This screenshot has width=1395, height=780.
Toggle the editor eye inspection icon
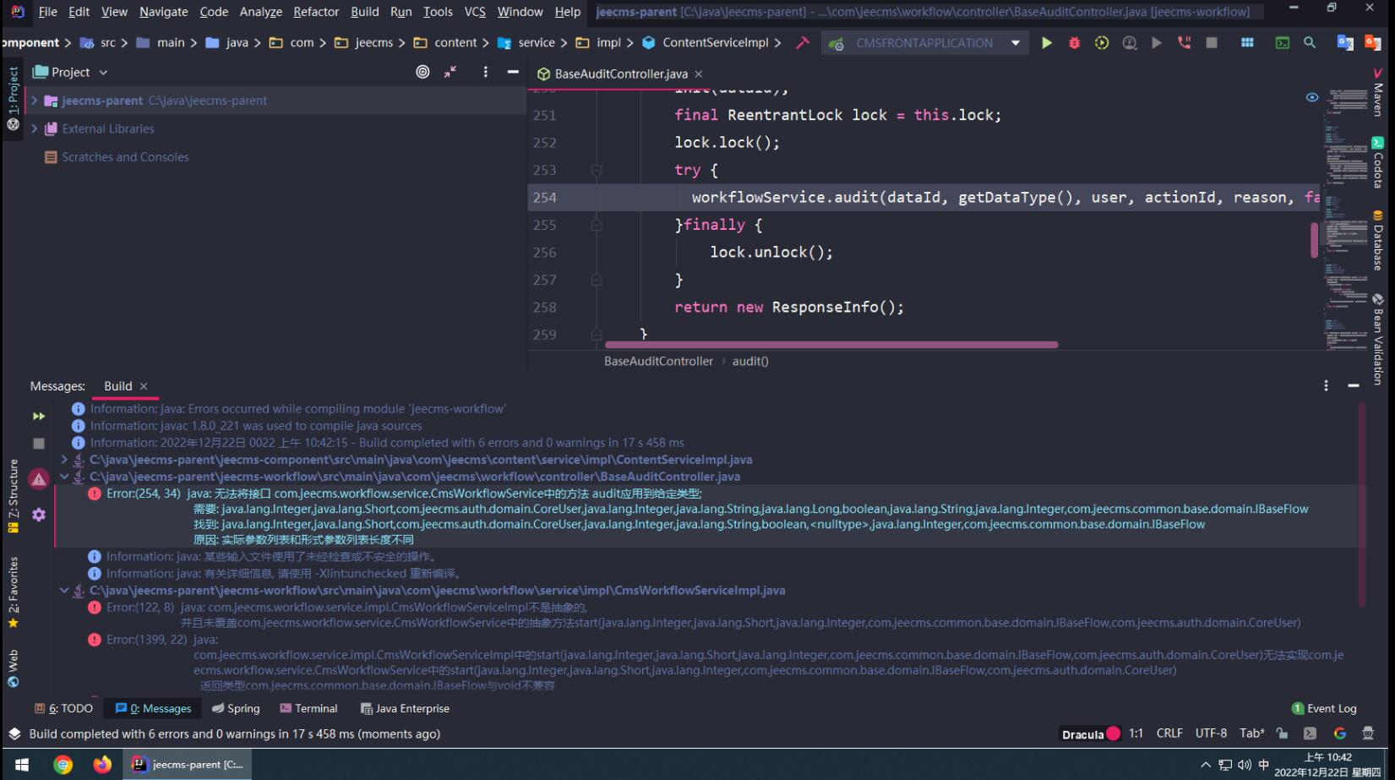pyautogui.click(x=1311, y=97)
